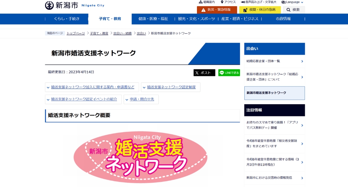Click the LINEで送る share button

coord(229,73)
